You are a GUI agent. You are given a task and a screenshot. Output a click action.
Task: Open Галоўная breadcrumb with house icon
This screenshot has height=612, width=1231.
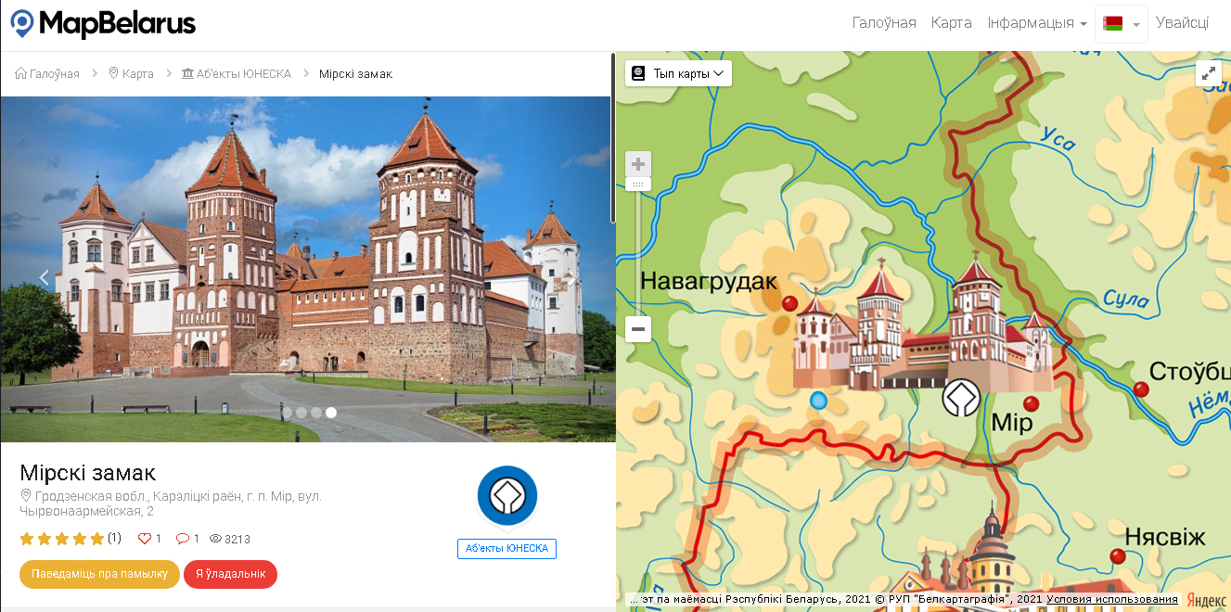pyautogui.click(x=47, y=73)
